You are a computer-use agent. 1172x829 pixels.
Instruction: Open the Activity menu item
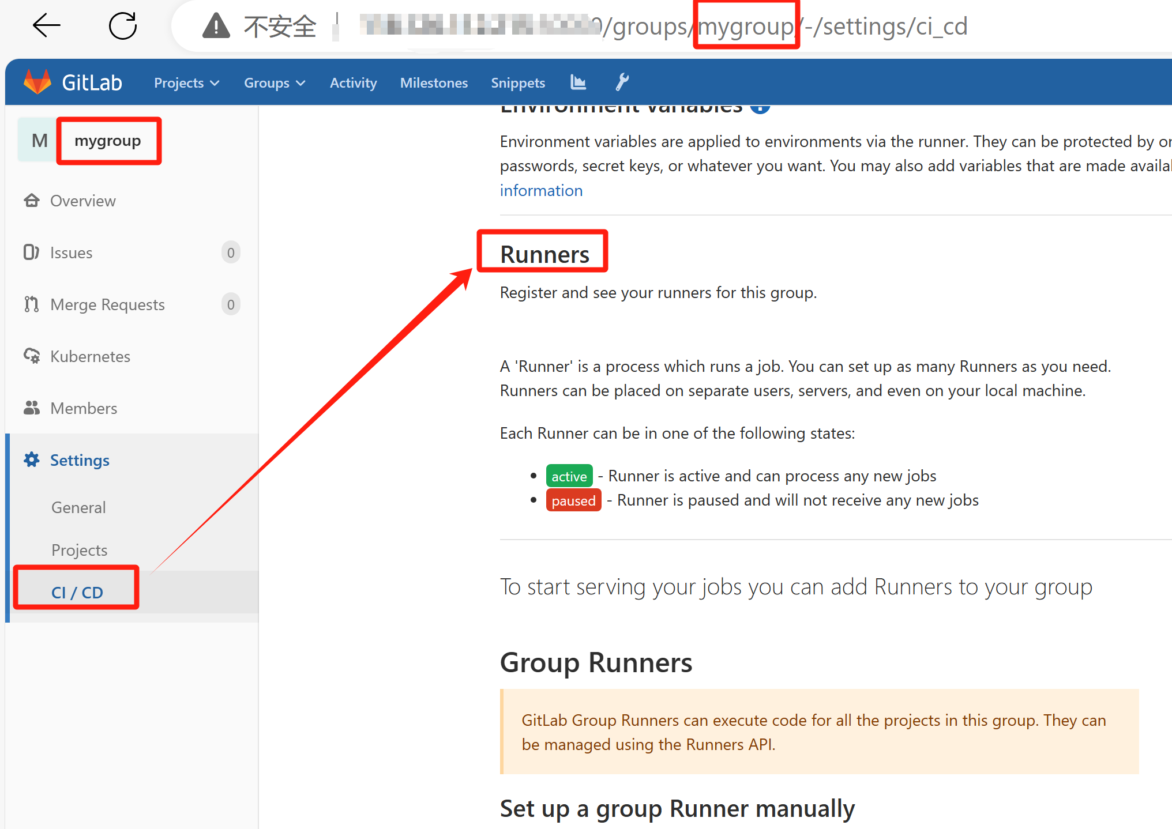pos(353,82)
